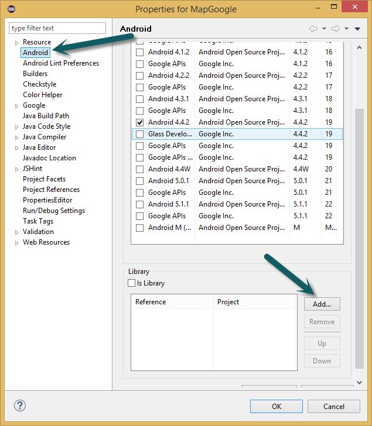Open the PropertiesEditor page
The image size is (372, 426).
47,200
